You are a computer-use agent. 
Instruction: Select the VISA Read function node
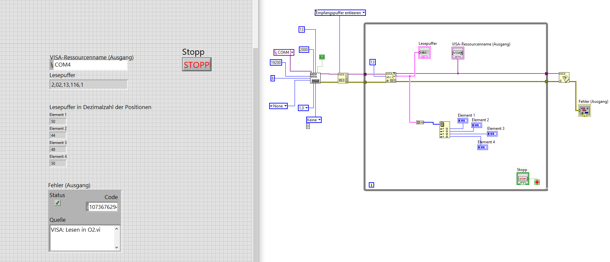391,77
